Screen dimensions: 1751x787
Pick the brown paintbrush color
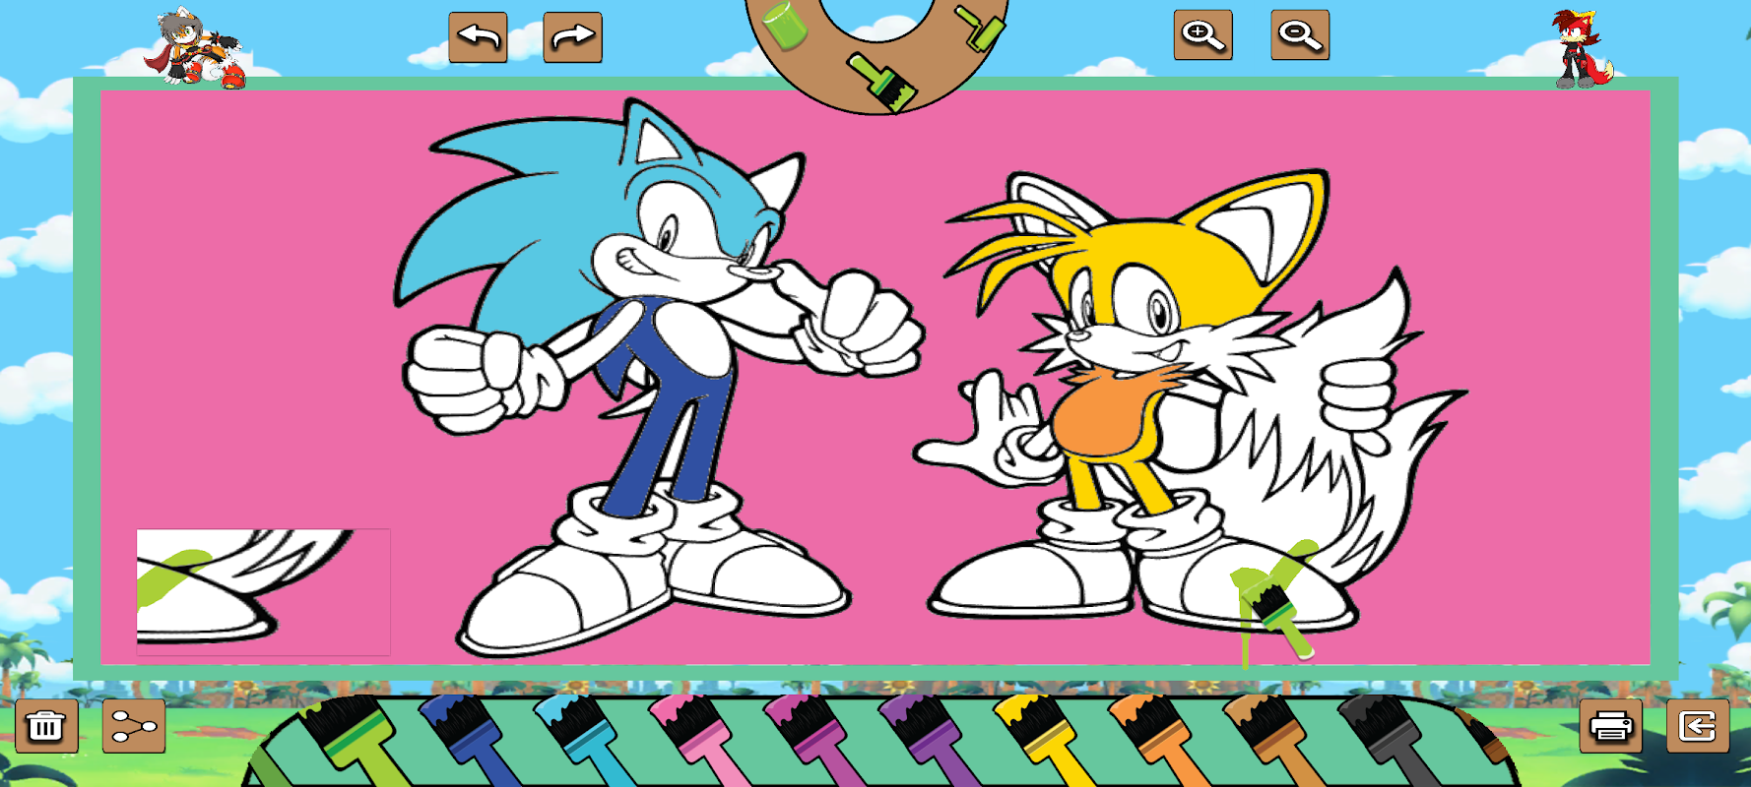1277,741
